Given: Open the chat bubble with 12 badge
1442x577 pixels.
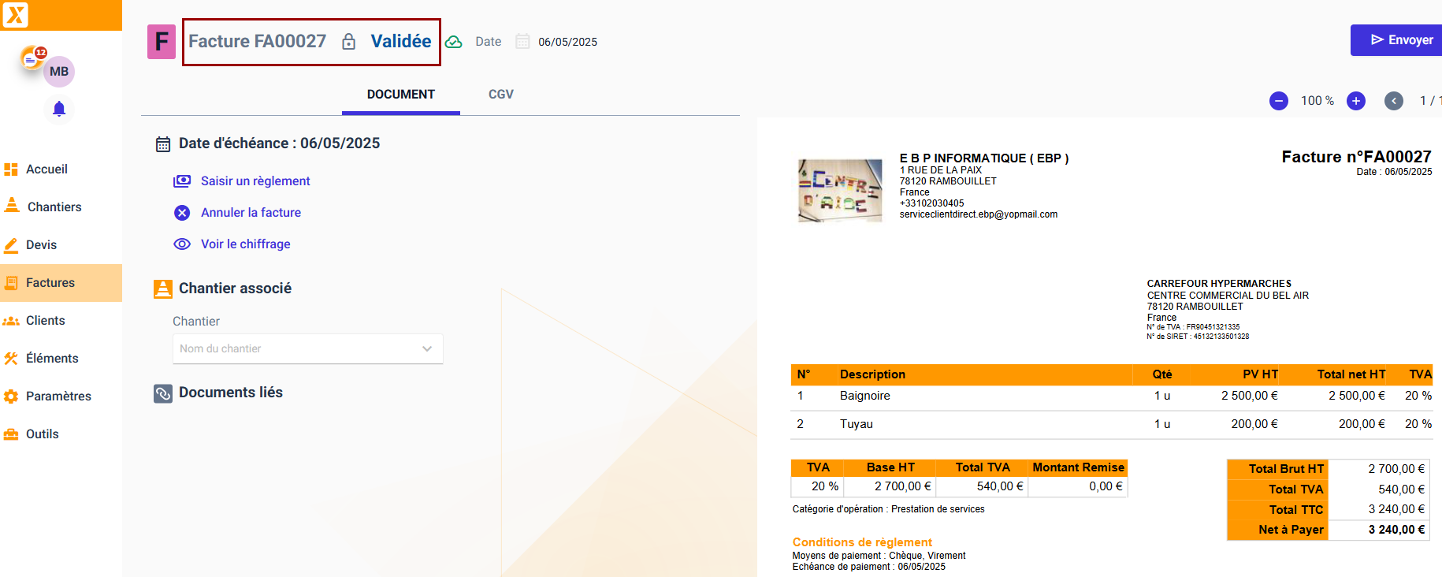Looking at the screenshot, I should pos(32,58).
